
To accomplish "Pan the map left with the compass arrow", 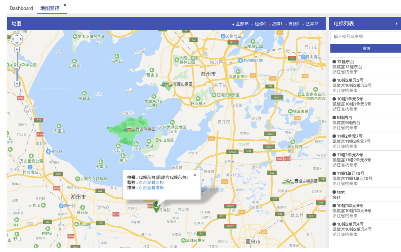I will [13, 39].
